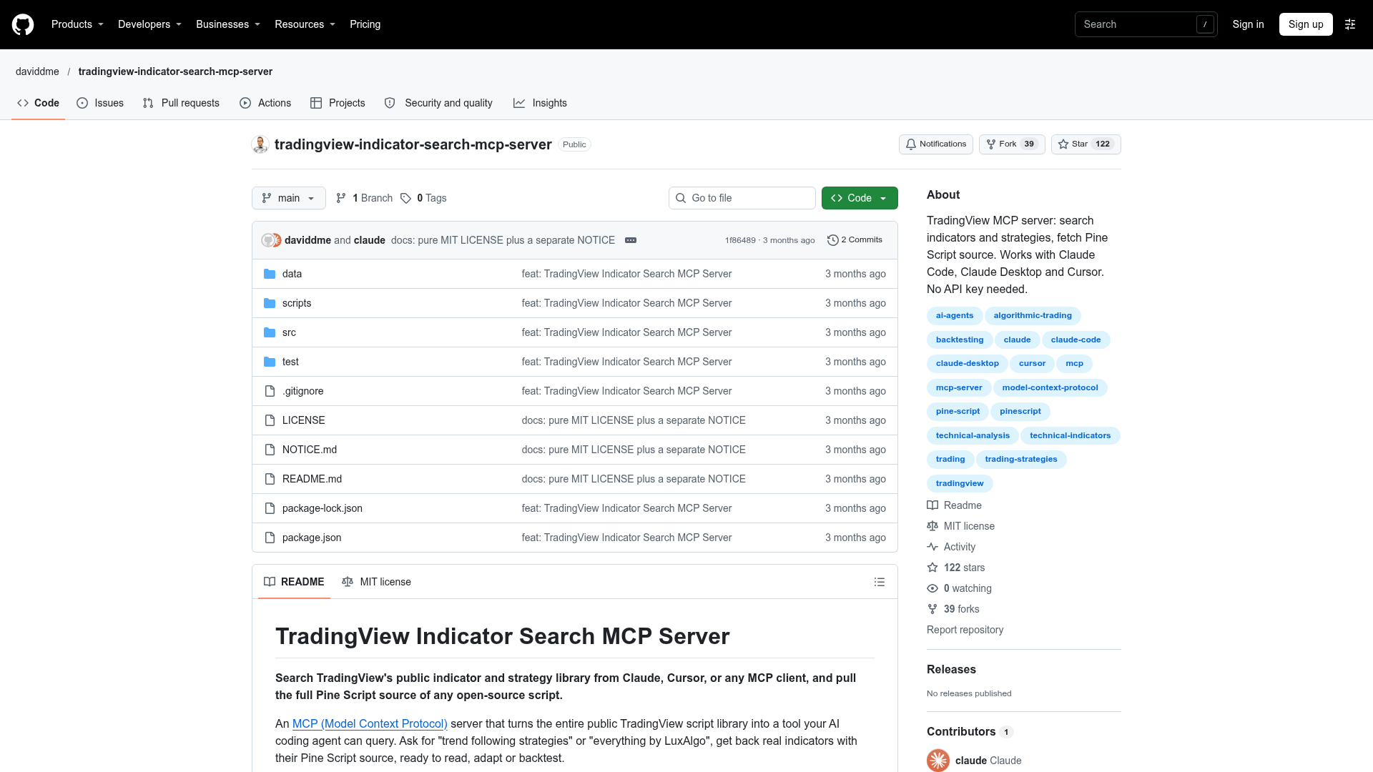
Task: Select the README tab
Action: click(x=294, y=582)
